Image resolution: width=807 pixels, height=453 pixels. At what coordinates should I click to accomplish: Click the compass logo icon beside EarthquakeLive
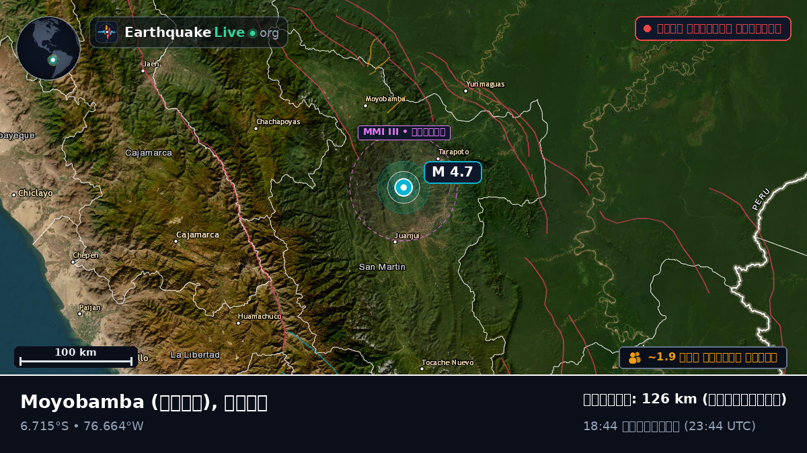106,32
